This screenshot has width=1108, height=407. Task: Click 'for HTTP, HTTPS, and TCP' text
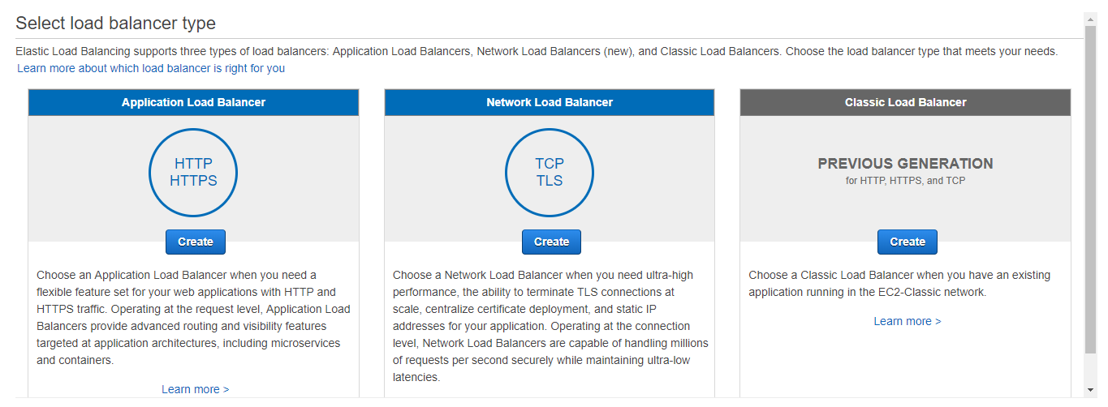click(906, 181)
